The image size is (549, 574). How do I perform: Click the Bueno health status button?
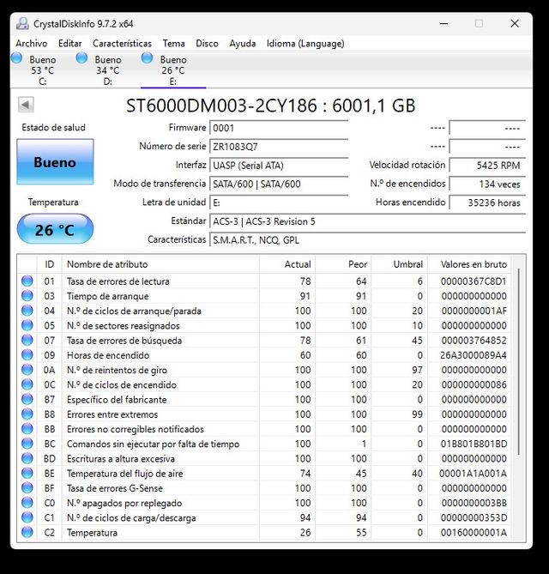(55, 162)
